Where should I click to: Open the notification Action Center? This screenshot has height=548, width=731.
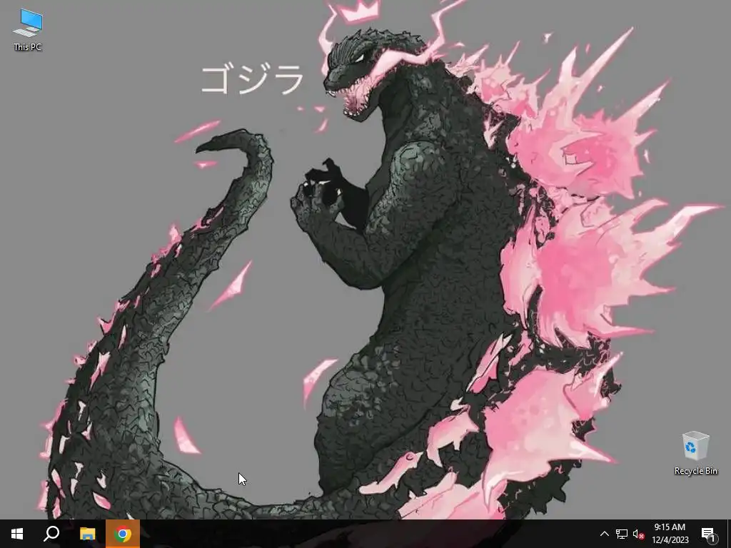(x=708, y=534)
